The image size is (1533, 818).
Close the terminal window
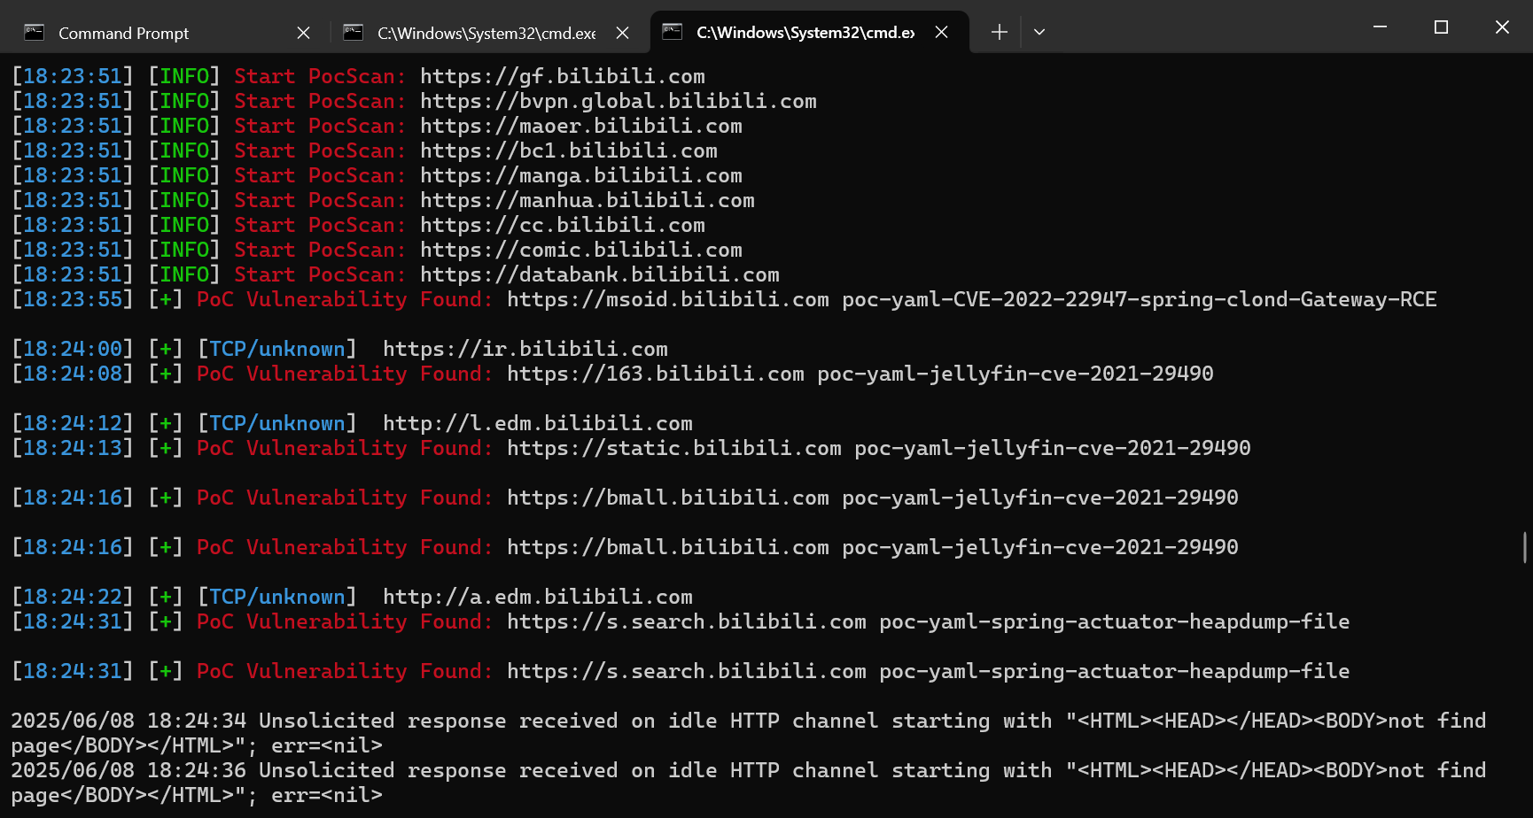[x=1502, y=27]
